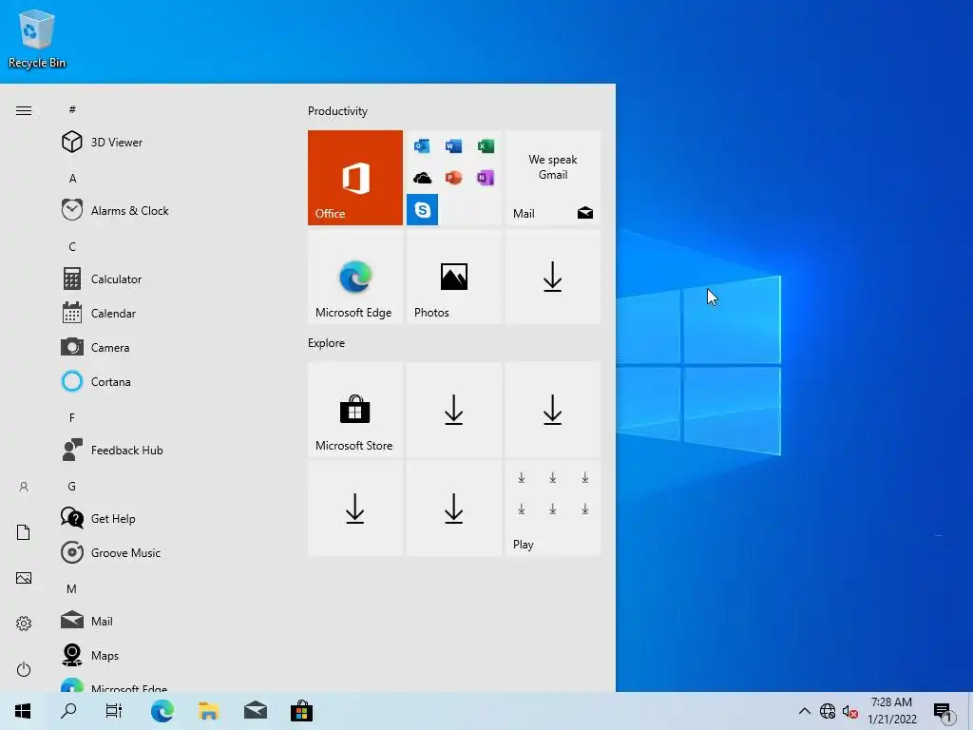Viewport: 973px width, 730px height.
Task: Open File Explorer from the taskbar
Action: (x=208, y=711)
